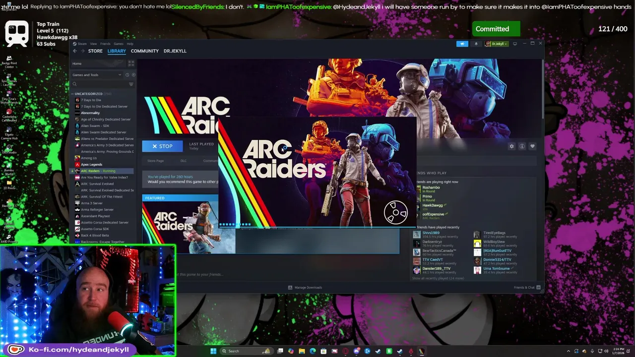Click Show all recently played link
635x357 pixels.
(438, 278)
